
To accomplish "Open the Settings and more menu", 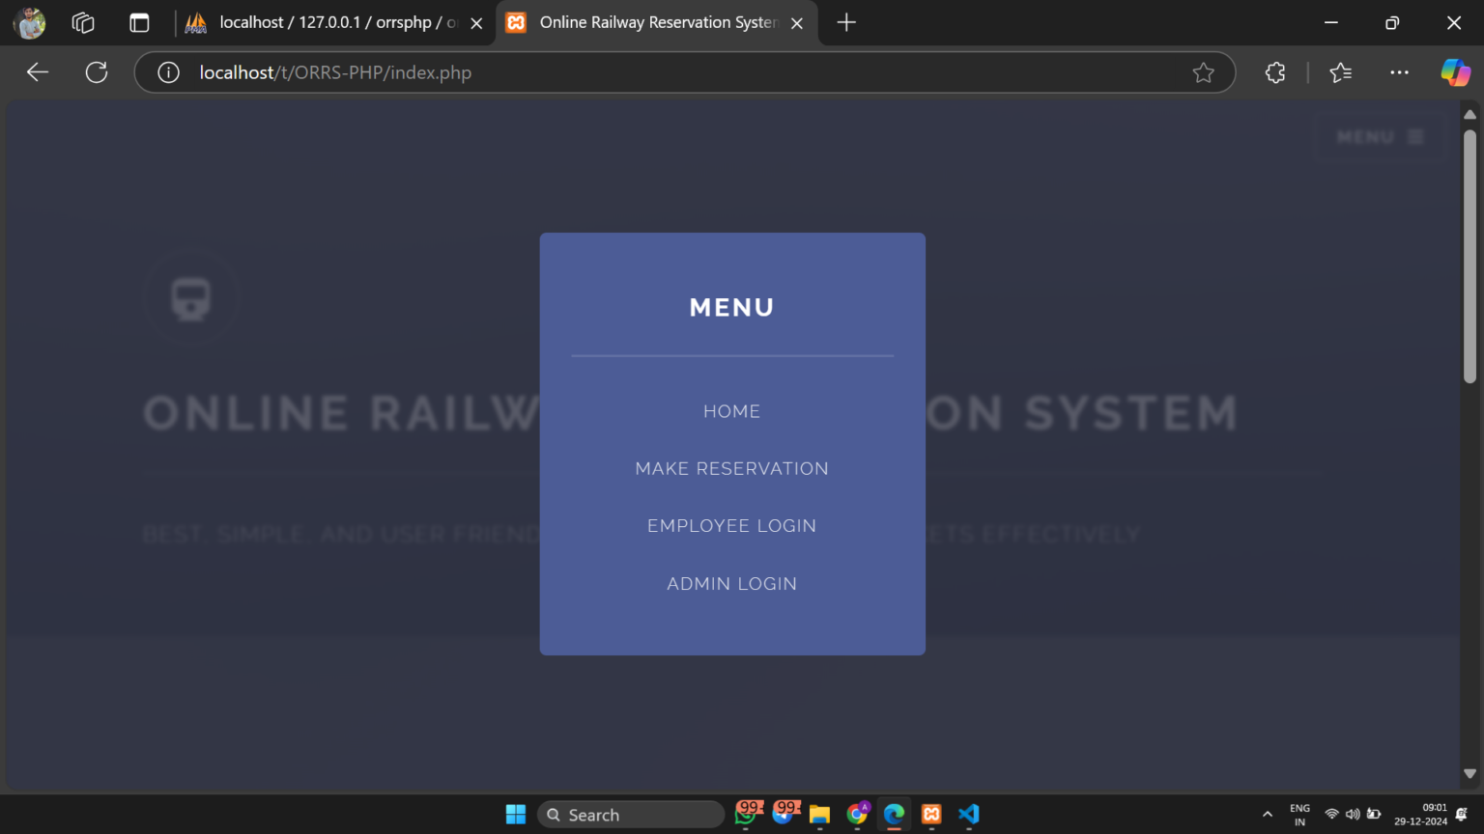I will click(x=1399, y=71).
